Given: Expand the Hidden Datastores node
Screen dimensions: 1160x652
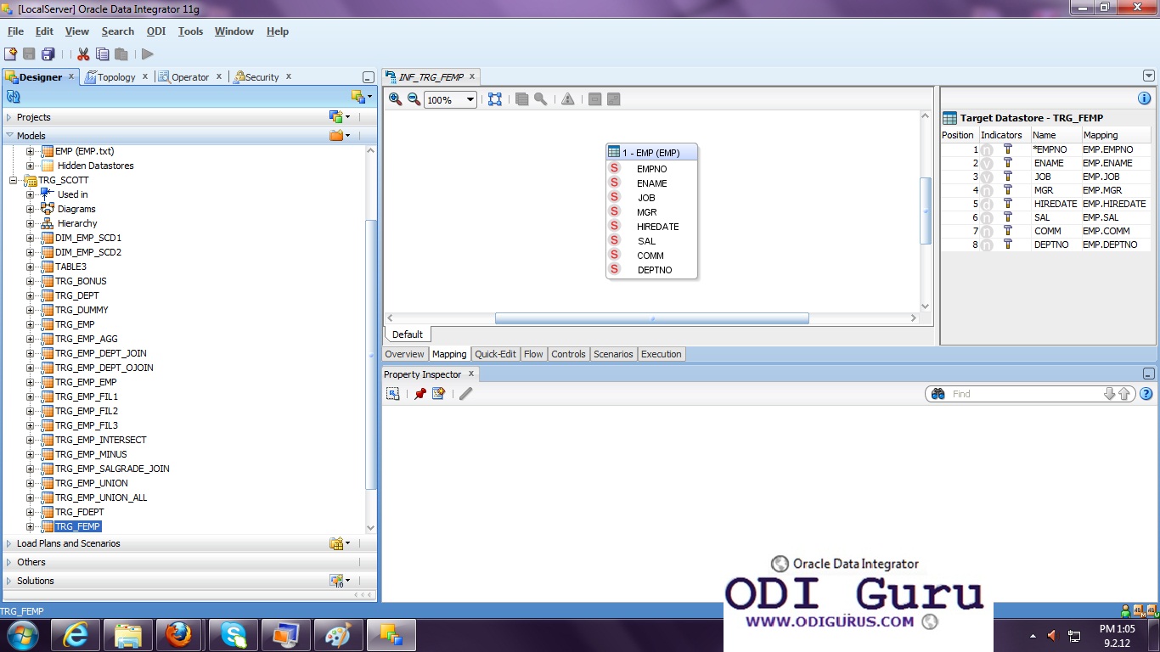Looking at the screenshot, I should (28, 166).
